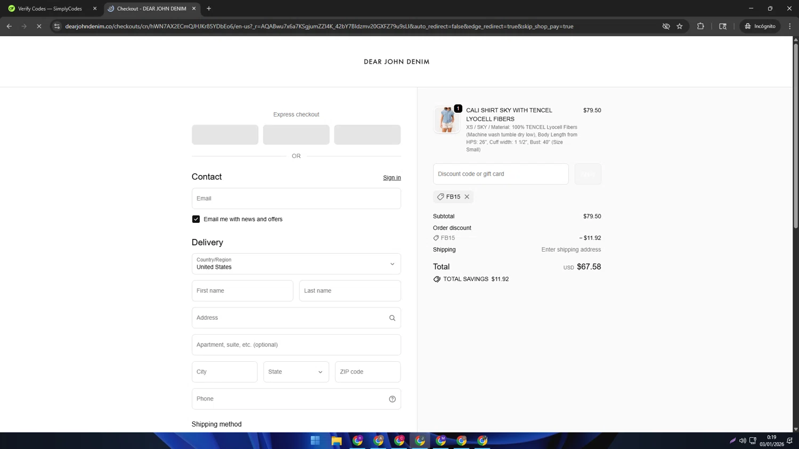This screenshot has width=799, height=449.
Task: Open a new browser tab
Action: (x=209, y=9)
